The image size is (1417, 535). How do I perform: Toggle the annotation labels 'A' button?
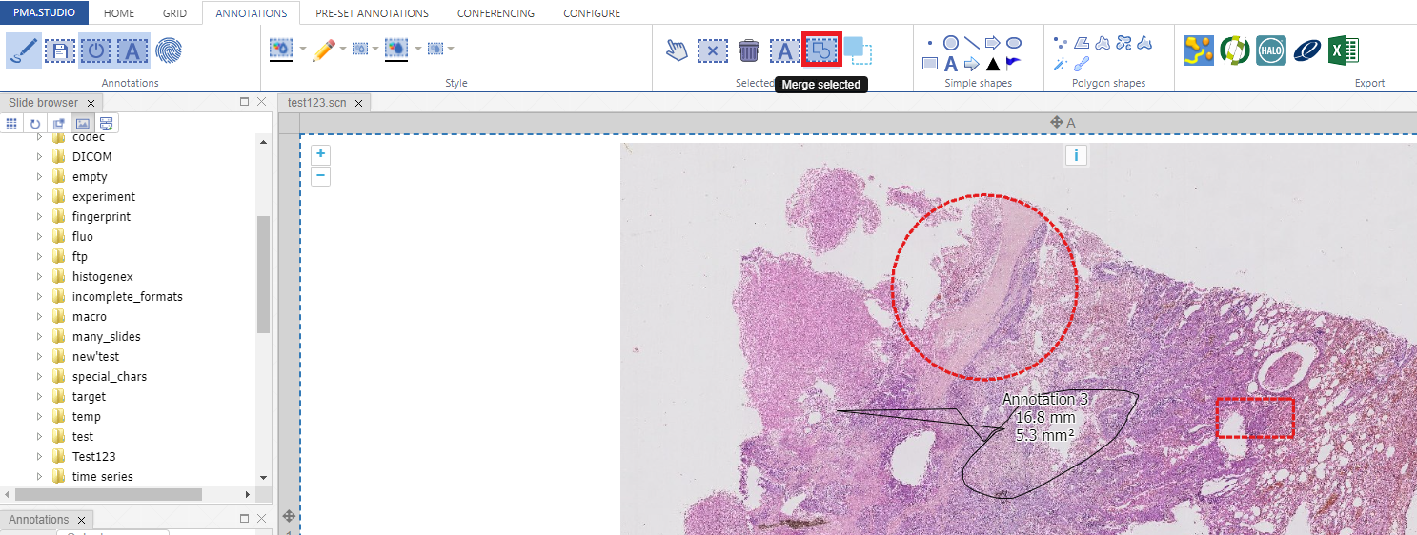(132, 50)
